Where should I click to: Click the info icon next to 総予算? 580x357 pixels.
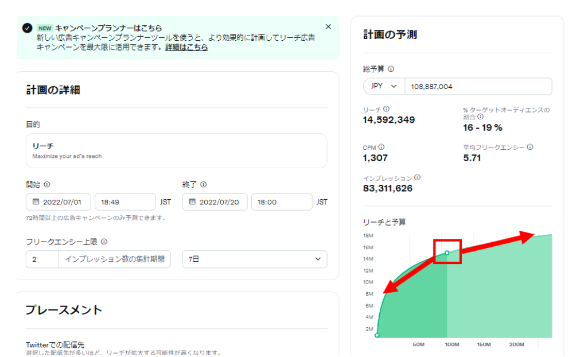click(391, 69)
